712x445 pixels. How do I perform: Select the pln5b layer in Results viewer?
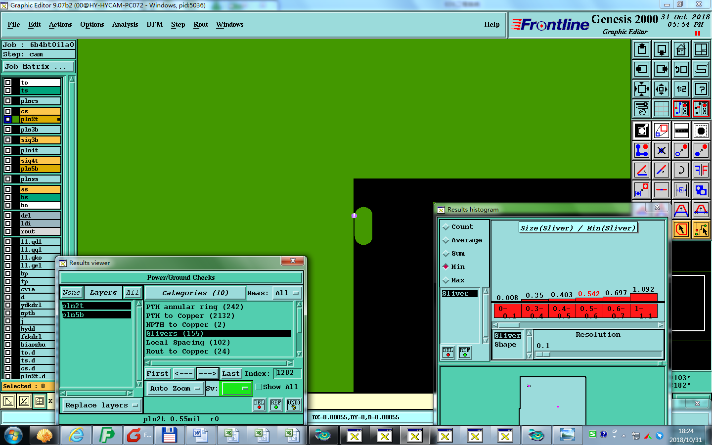96,315
